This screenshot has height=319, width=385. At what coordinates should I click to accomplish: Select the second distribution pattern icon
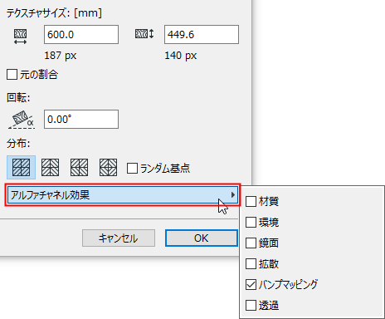(50, 168)
